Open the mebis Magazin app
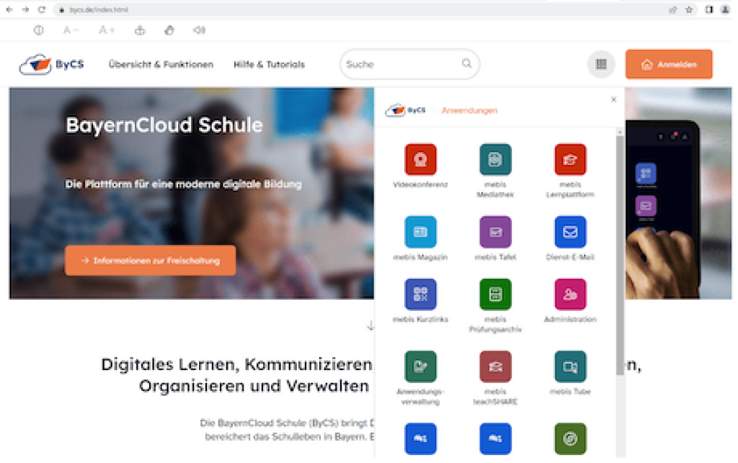The height and width of the screenshot is (463, 738). 420,232
